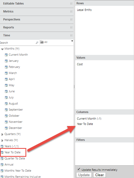Click the Annual calendar icon

point(2,164)
